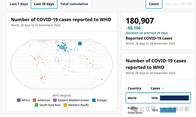196x117 pixels.
Task: Click the Cases column header label
Action: tap(155, 88)
